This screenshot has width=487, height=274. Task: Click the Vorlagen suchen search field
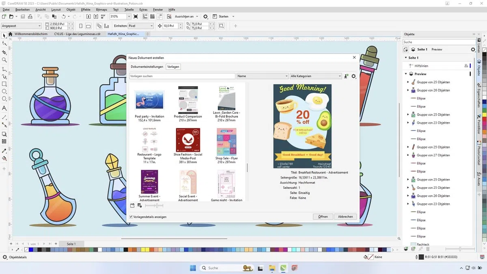pyautogui.click(x=182, y=76)
